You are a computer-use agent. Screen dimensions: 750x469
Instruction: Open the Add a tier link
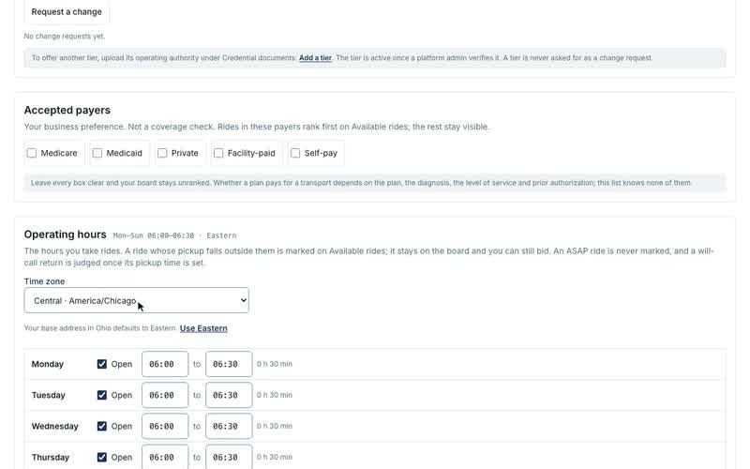315,58
